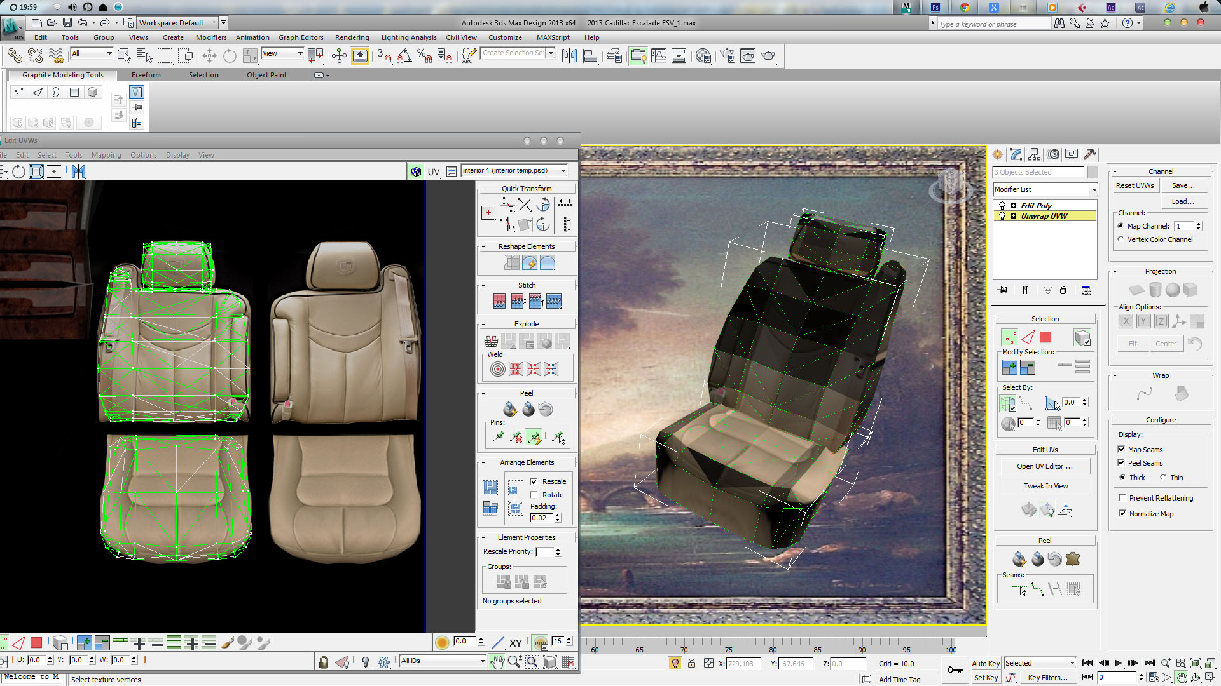Select the Mirror Horizontal tool in UV editor
This screenshot has width=1221, height=686.
(79, 171)
